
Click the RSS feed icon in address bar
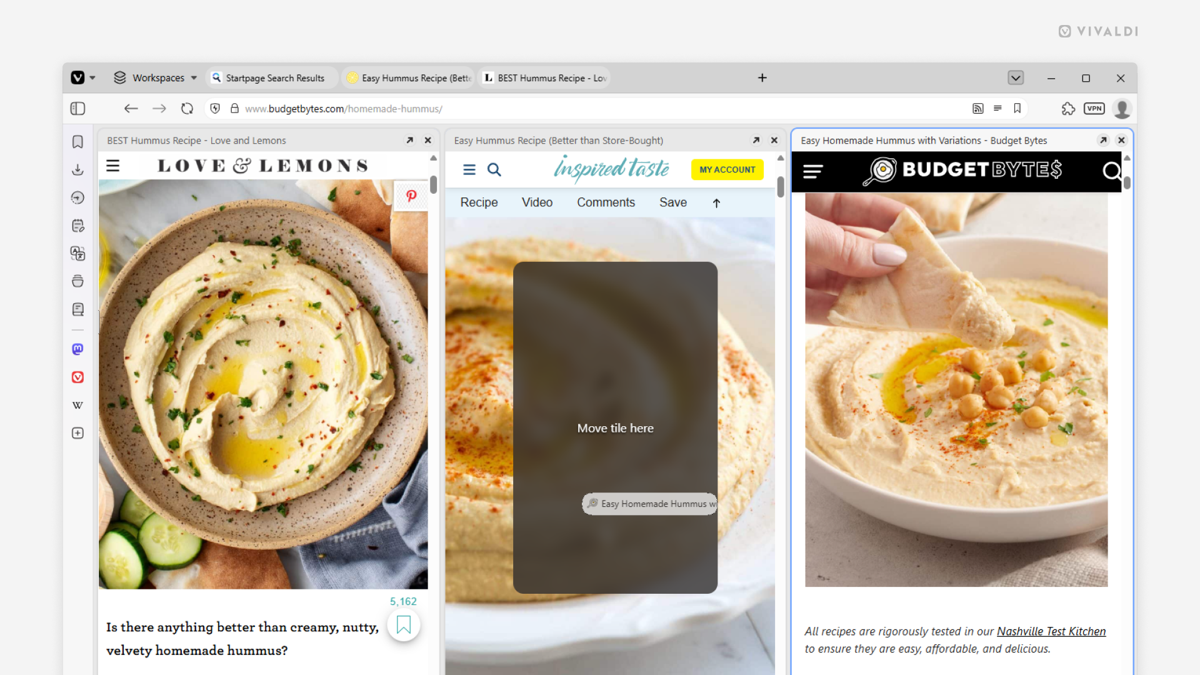coord(978,108)
